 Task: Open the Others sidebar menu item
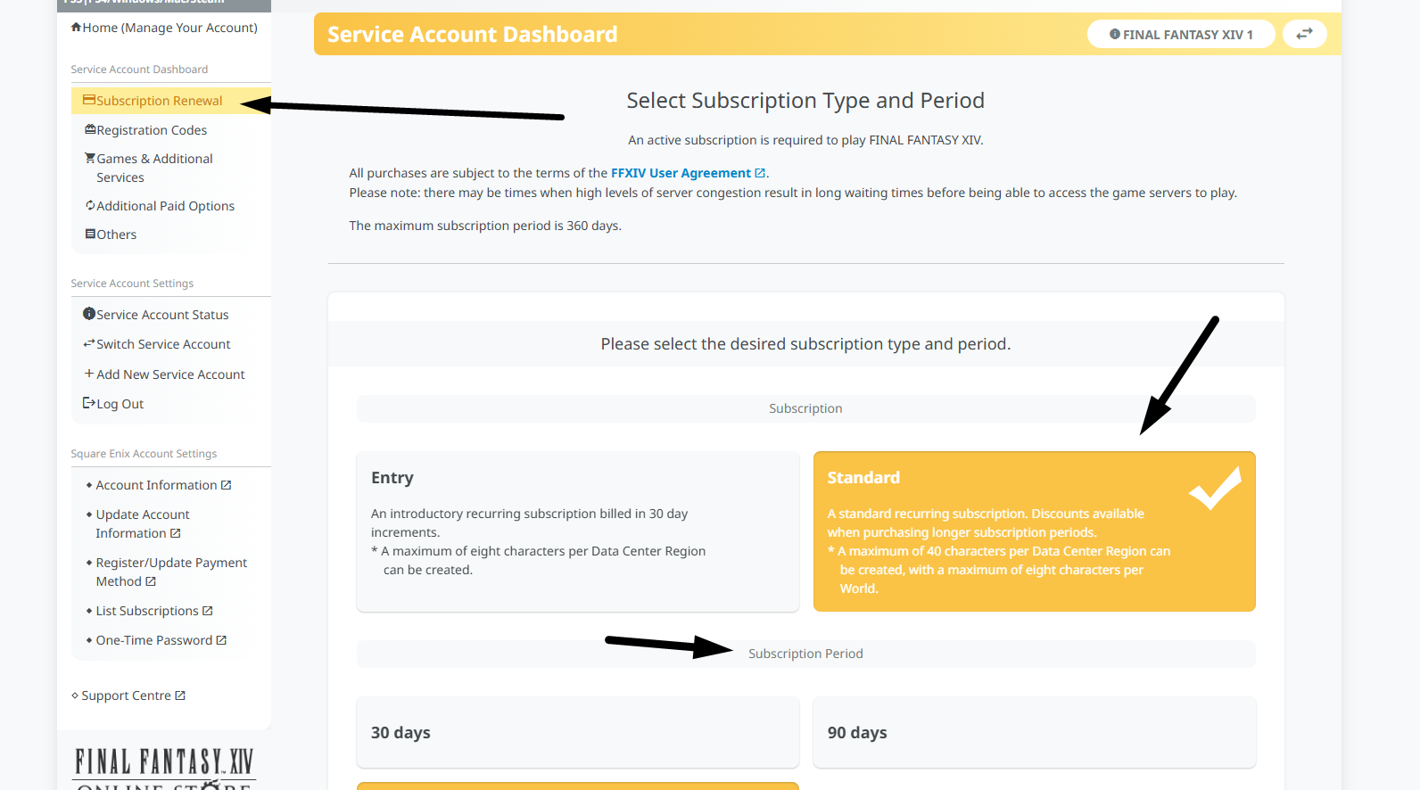click(x=116, y=235)
